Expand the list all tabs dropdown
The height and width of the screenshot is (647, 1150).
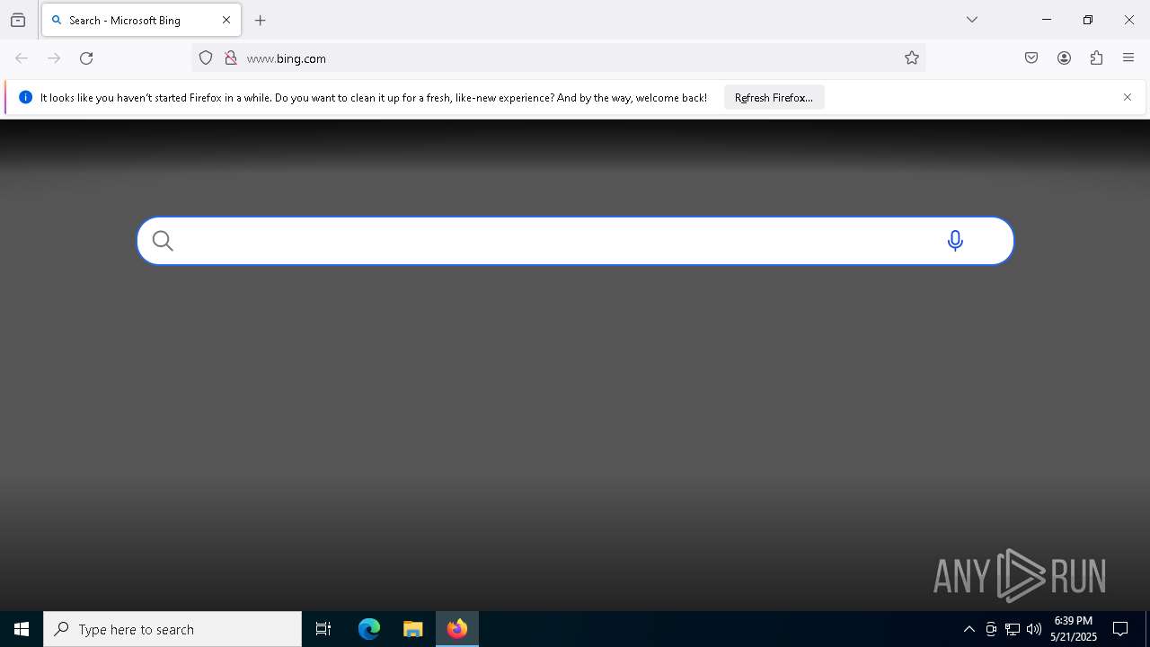coord(972,20)
